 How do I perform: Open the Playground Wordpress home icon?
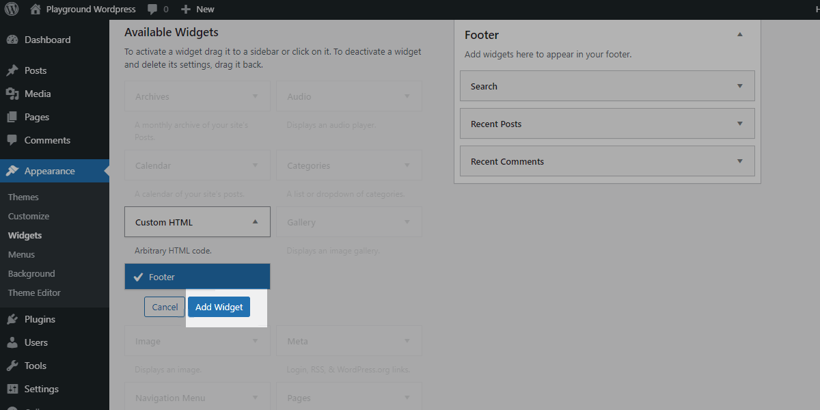36,10
